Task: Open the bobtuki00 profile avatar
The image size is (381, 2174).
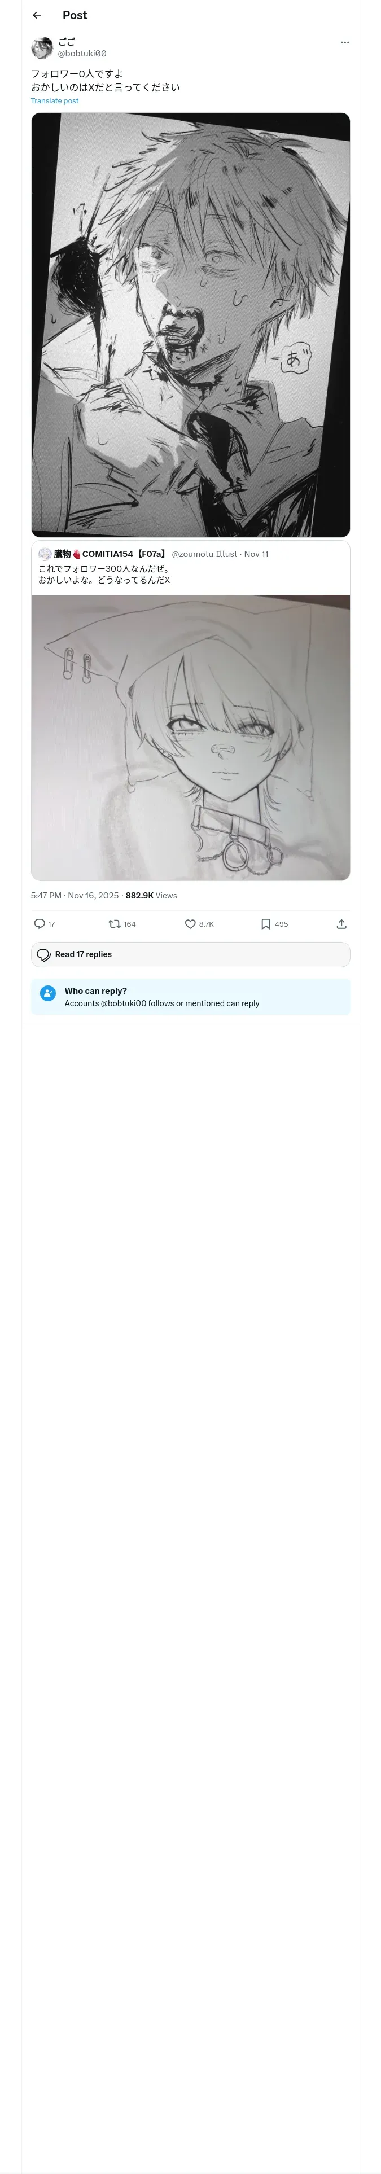Action: pos(42,47)
